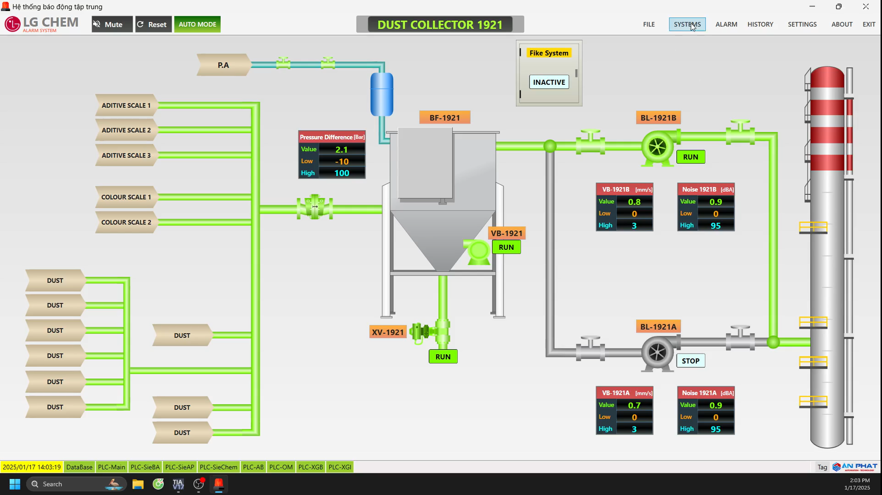Toggle the BL-1921B RUN status button
882x495 pixels.
[x=691, y=157]
